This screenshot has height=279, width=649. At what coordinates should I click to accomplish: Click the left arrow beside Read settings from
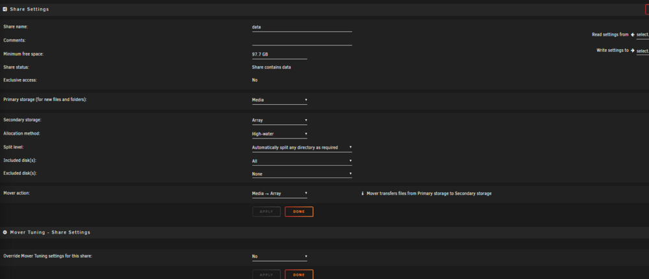pos(632,35)
